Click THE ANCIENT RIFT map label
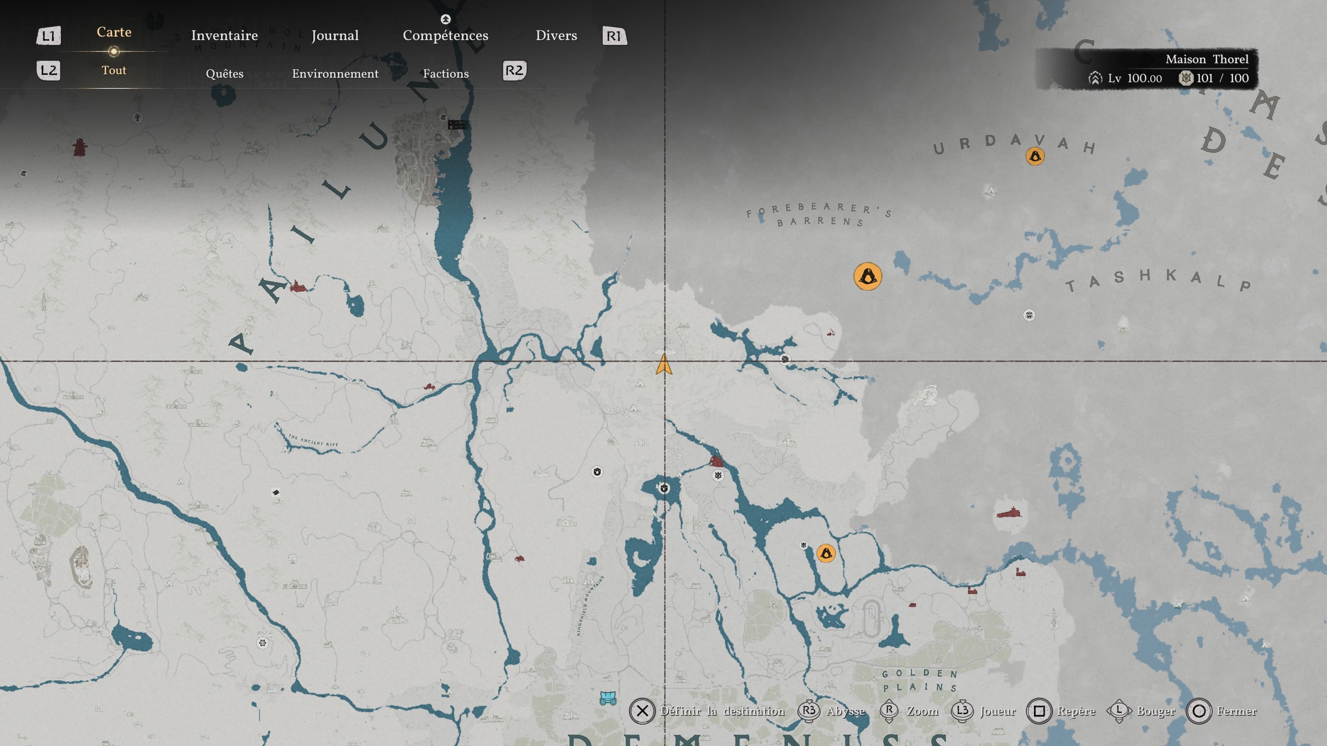 [x=313, y=440]
